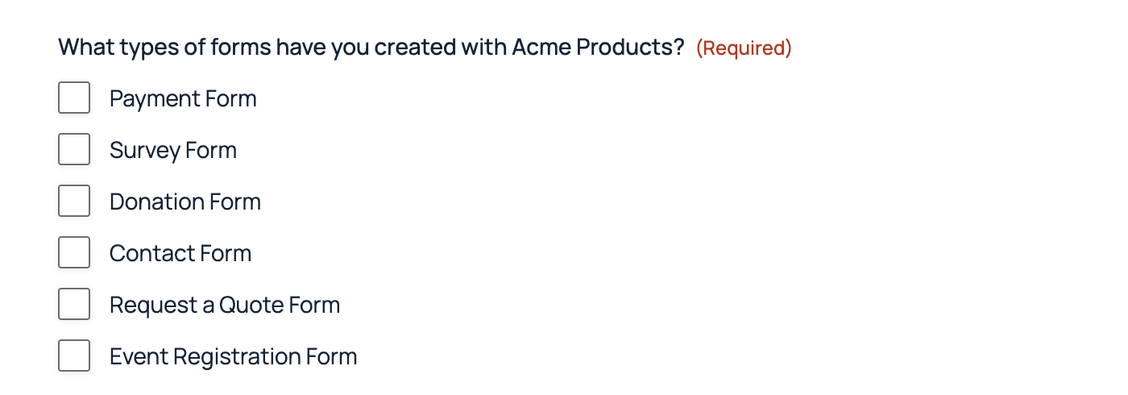Click the "Event Registration Form" label text
This screenshot has height=395, width=1128.
pos(233,356)
